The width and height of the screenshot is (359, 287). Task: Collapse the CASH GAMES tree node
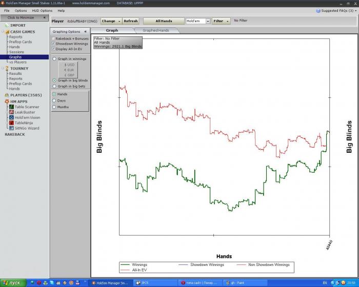coord(3,32)
